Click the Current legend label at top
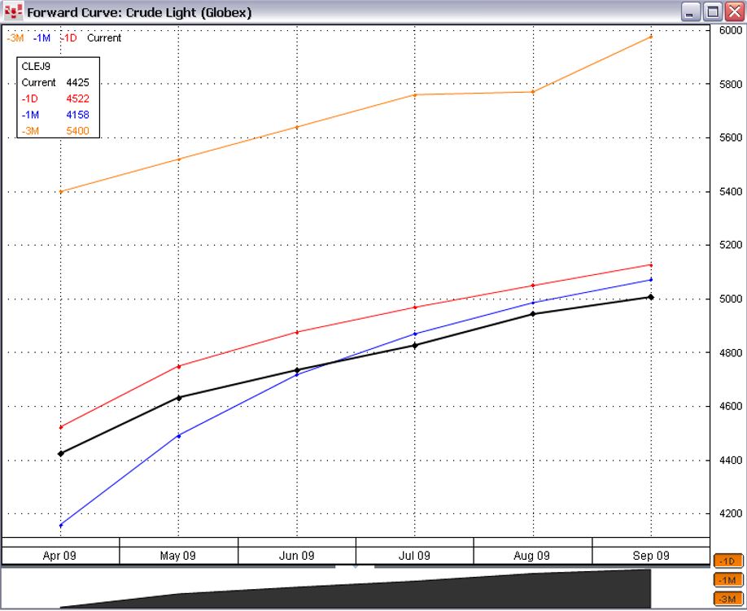 pos(104,38)
